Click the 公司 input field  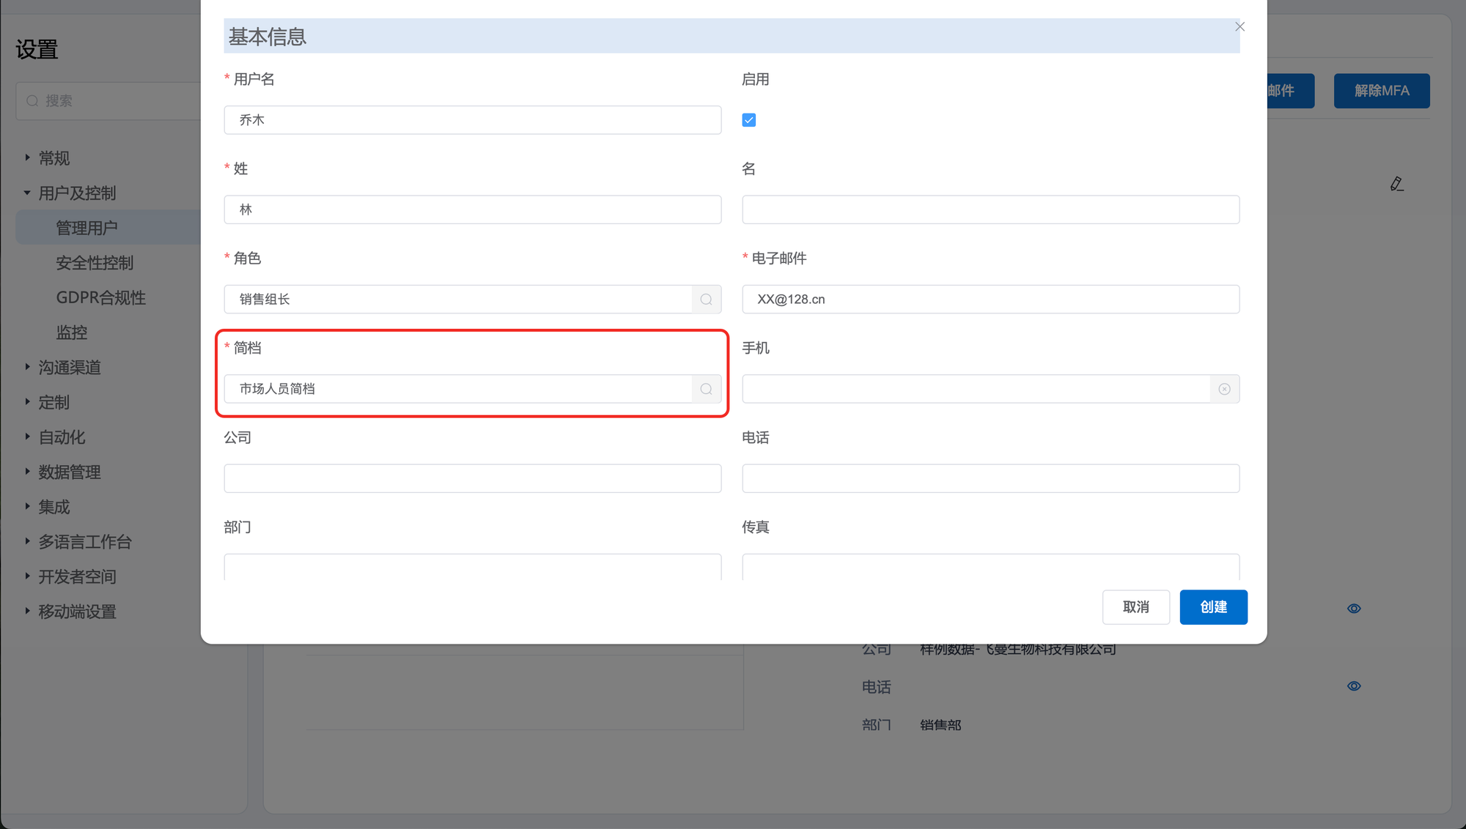pyautogui.click(x=472, y=478)
